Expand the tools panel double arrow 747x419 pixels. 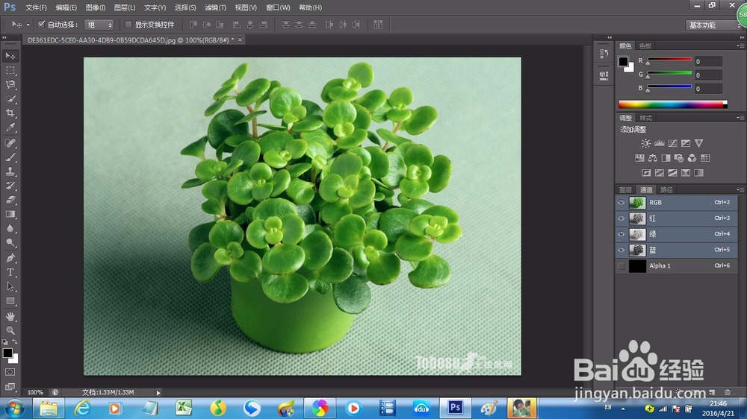tap(4, 37)
